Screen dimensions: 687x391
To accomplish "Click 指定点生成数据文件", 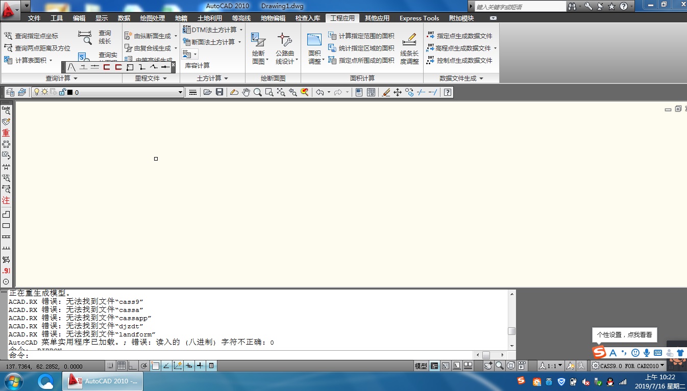I will click(459, 36).
